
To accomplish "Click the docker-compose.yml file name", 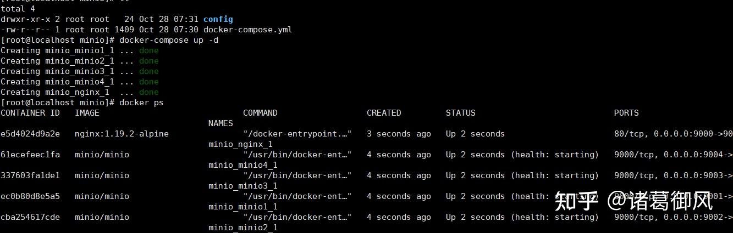I will click(x=247, y=30).
